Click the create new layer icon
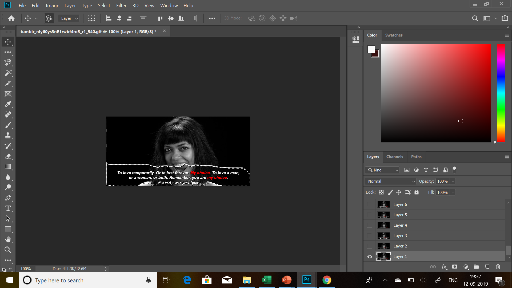The height and width of the screenshot is (288, 512). click(487, 267)
